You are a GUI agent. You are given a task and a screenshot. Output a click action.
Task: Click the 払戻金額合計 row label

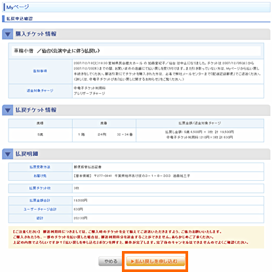40,201
